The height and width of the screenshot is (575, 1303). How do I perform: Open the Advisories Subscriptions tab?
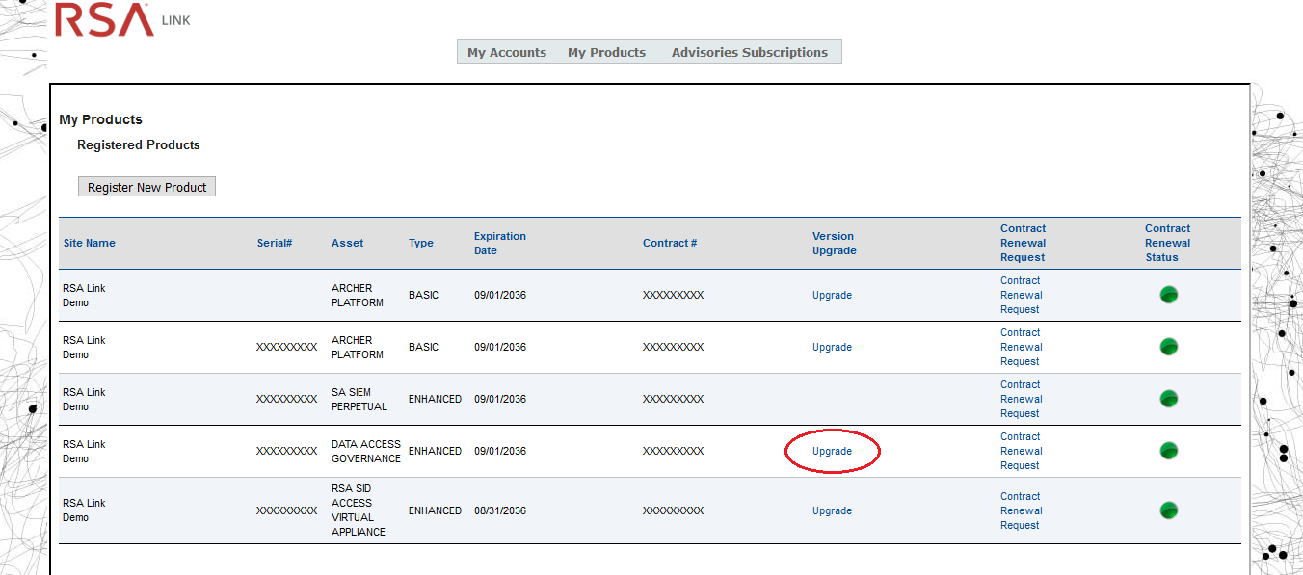coord(750,52)
